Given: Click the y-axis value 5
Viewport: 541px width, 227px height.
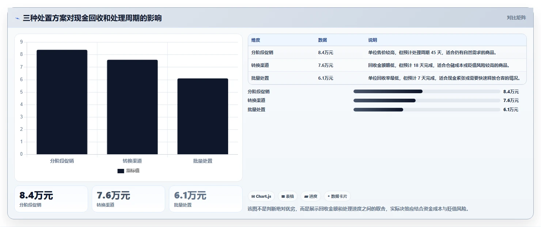Looking at the screenshot, I should [21, 92].
